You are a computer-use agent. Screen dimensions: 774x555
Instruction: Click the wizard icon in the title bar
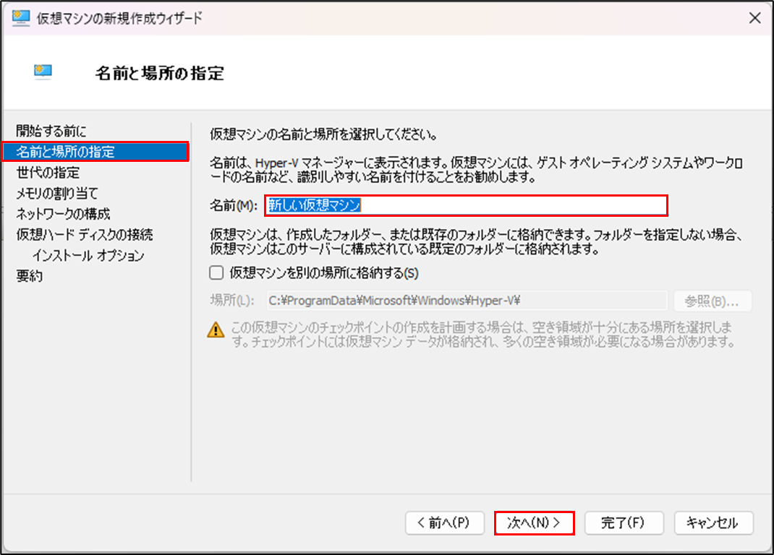tap(21, 18)
